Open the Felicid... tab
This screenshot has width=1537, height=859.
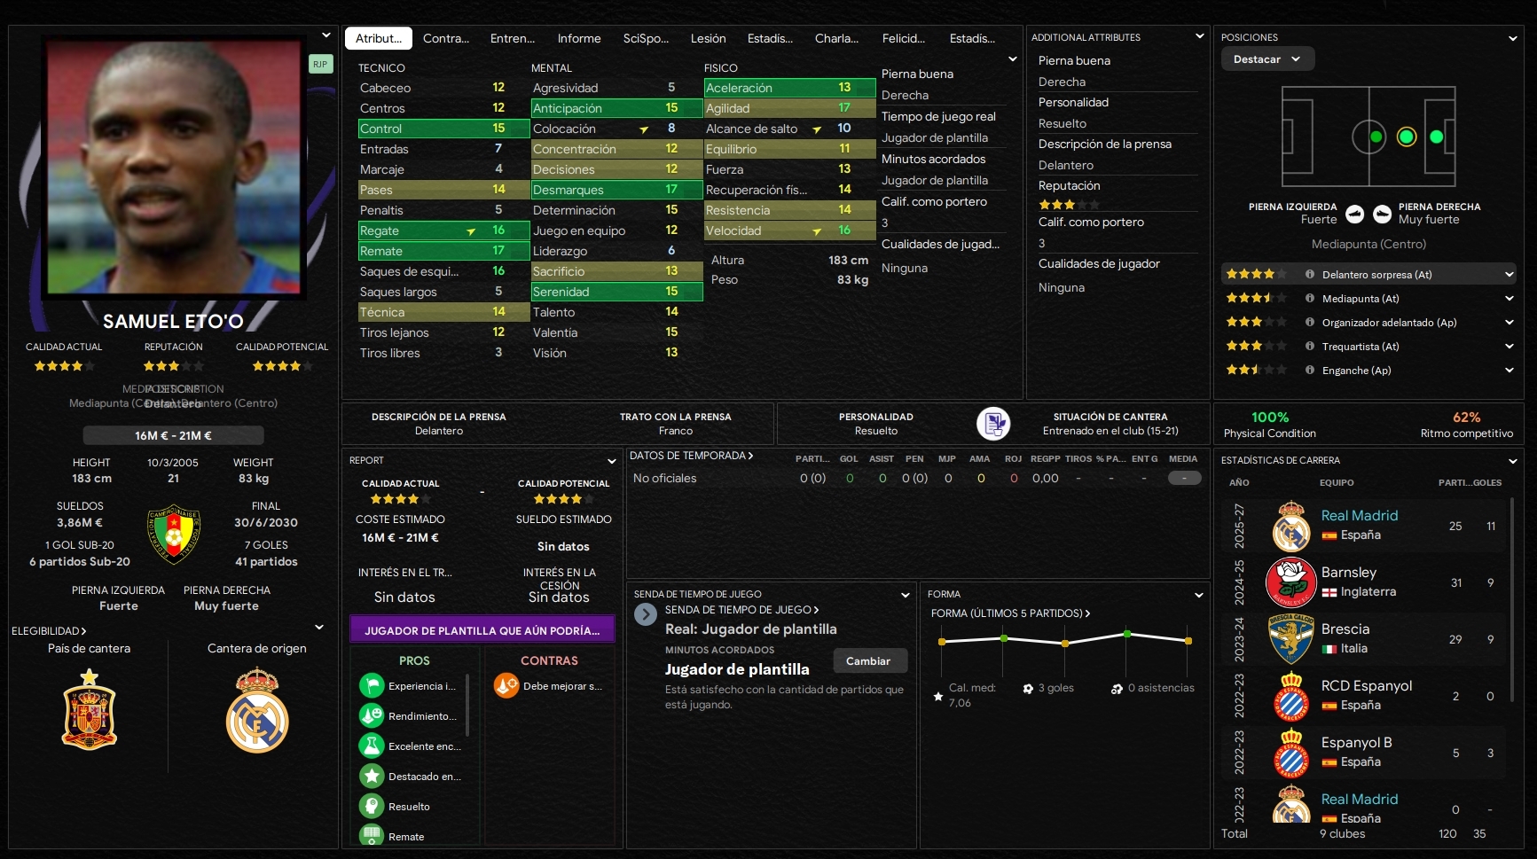pyautogui.click(x=904, y=38)
